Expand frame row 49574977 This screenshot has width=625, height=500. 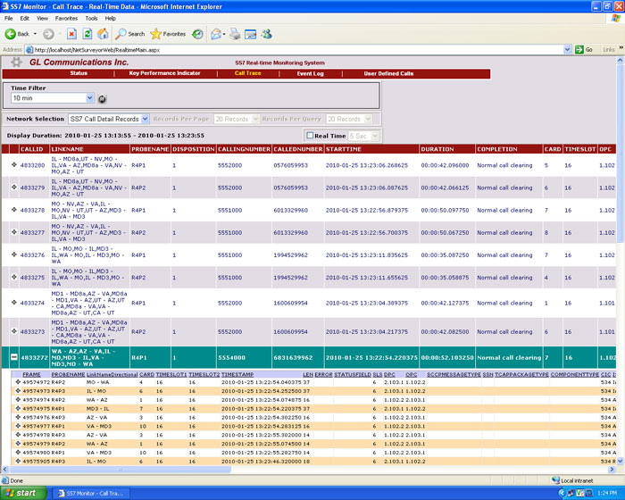[x=18, y=426]
